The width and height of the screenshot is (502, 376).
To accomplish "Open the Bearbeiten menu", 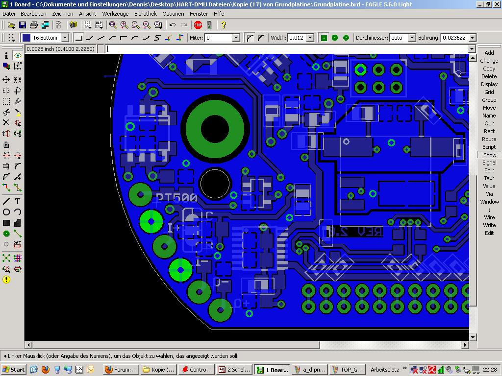I will coord(33,14).
